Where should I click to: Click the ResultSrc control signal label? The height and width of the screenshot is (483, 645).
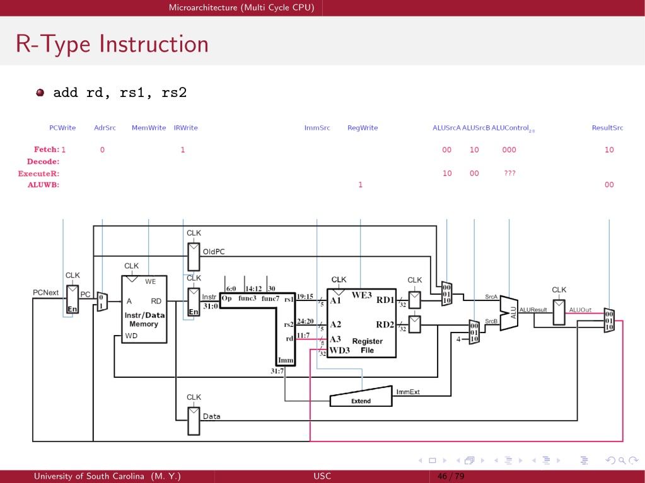(x=608, y=128)
